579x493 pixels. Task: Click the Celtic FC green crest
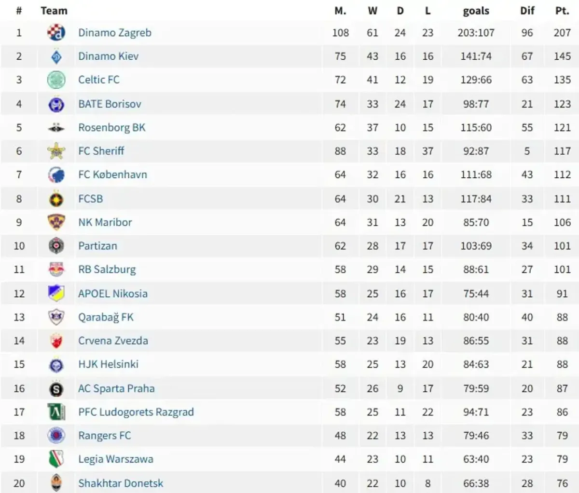(x=56, y=80)
